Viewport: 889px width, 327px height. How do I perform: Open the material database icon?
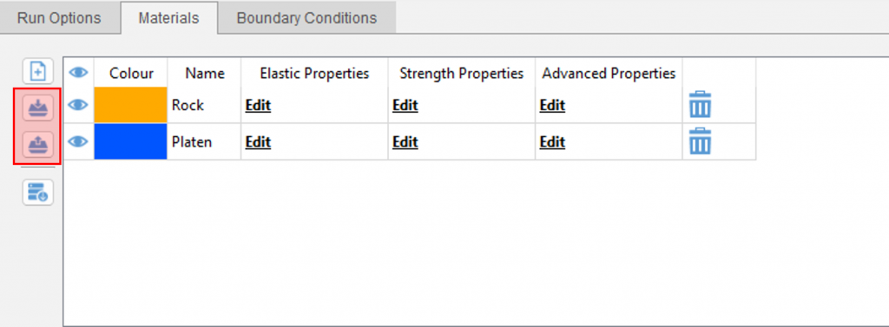38,193
